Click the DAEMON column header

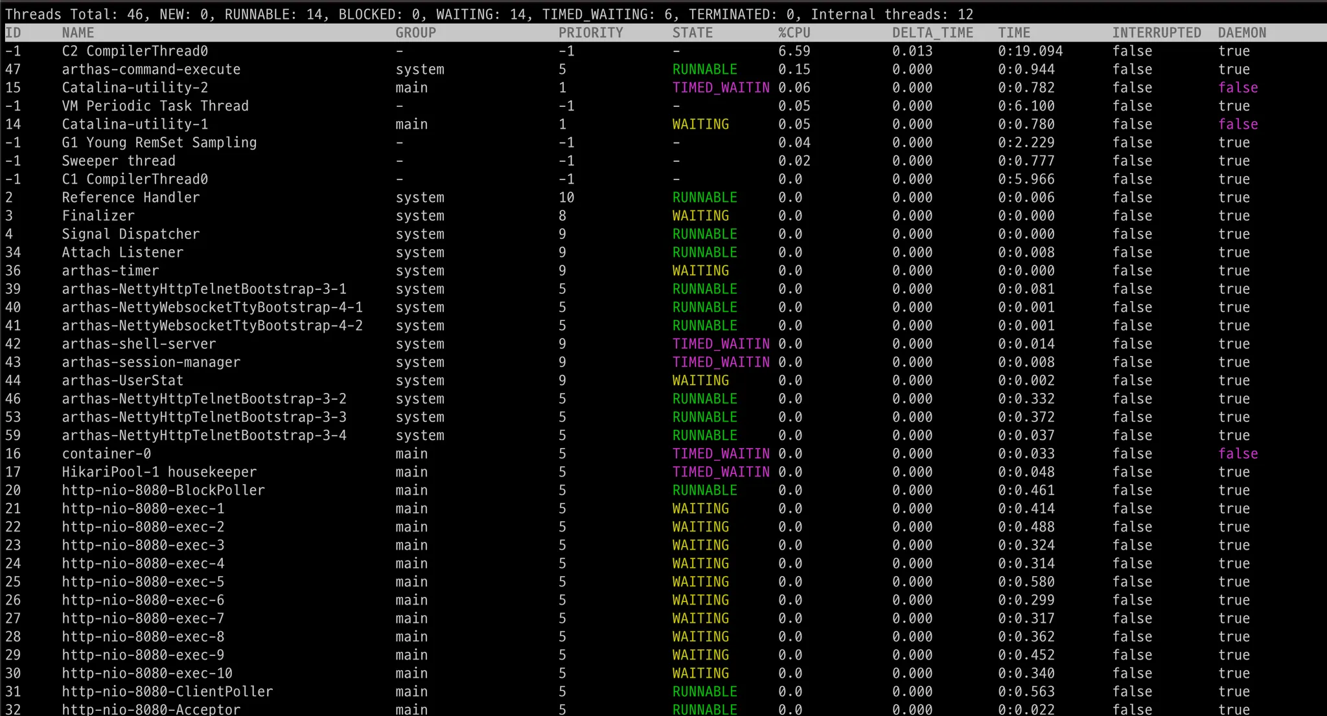click(1241, 33)
